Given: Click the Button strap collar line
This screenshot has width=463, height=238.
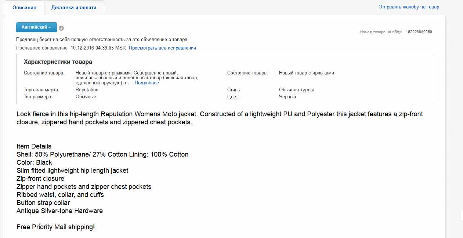Looking at the screenshot, I should coord(43,203).
